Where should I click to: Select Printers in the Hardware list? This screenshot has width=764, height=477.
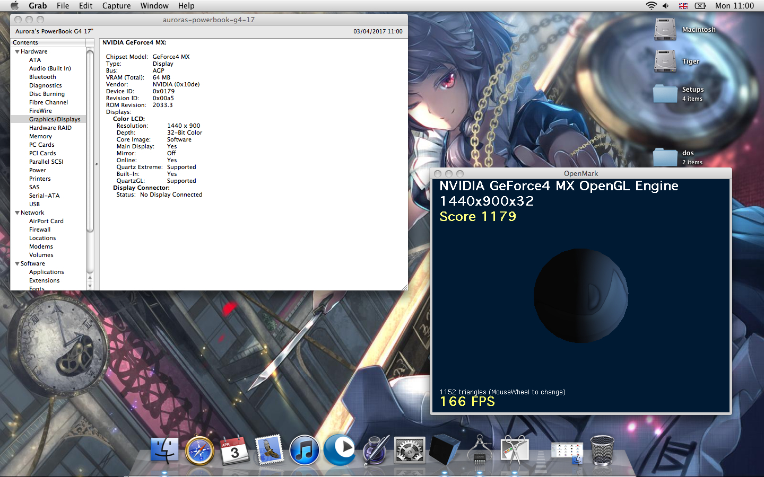point(40,179)
